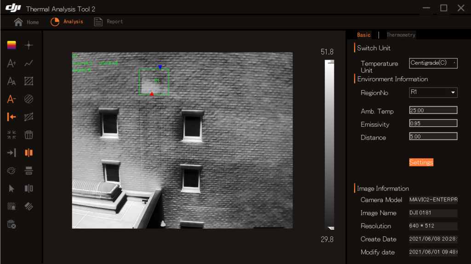
Task: Expand the RegionNo R1 dropdown
Action: [x=433, y=93]
